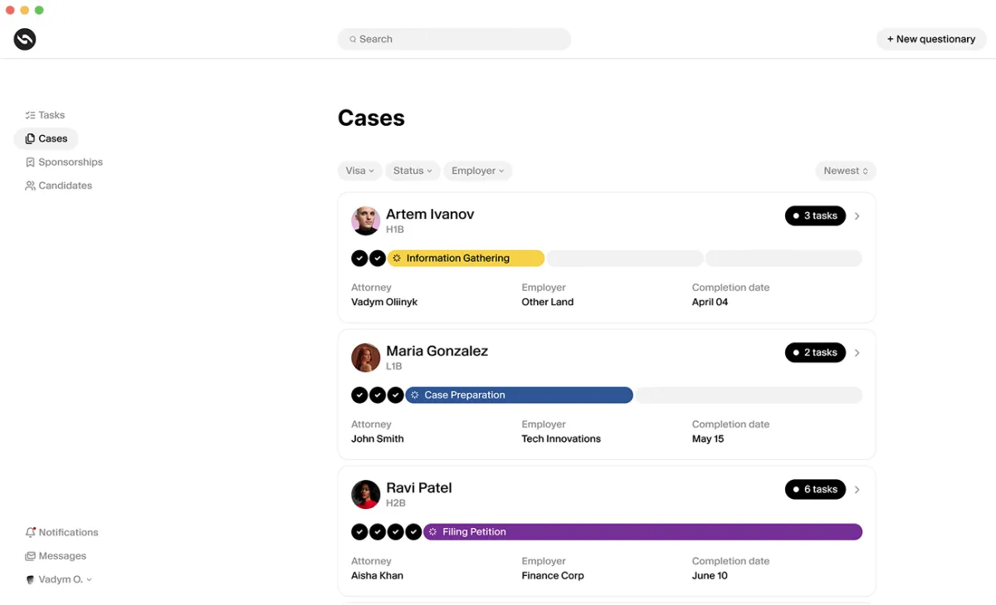The height and width of the screenshot is (605, 996).
Task: Open Maria Gonzalez case via chevron arrow
Action: point(857,353)
